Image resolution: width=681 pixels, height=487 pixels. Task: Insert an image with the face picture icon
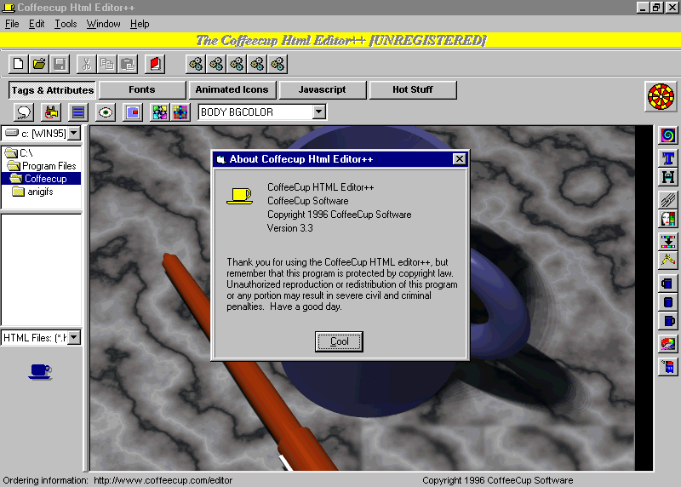pyautogui.click(x=668, y=219)
